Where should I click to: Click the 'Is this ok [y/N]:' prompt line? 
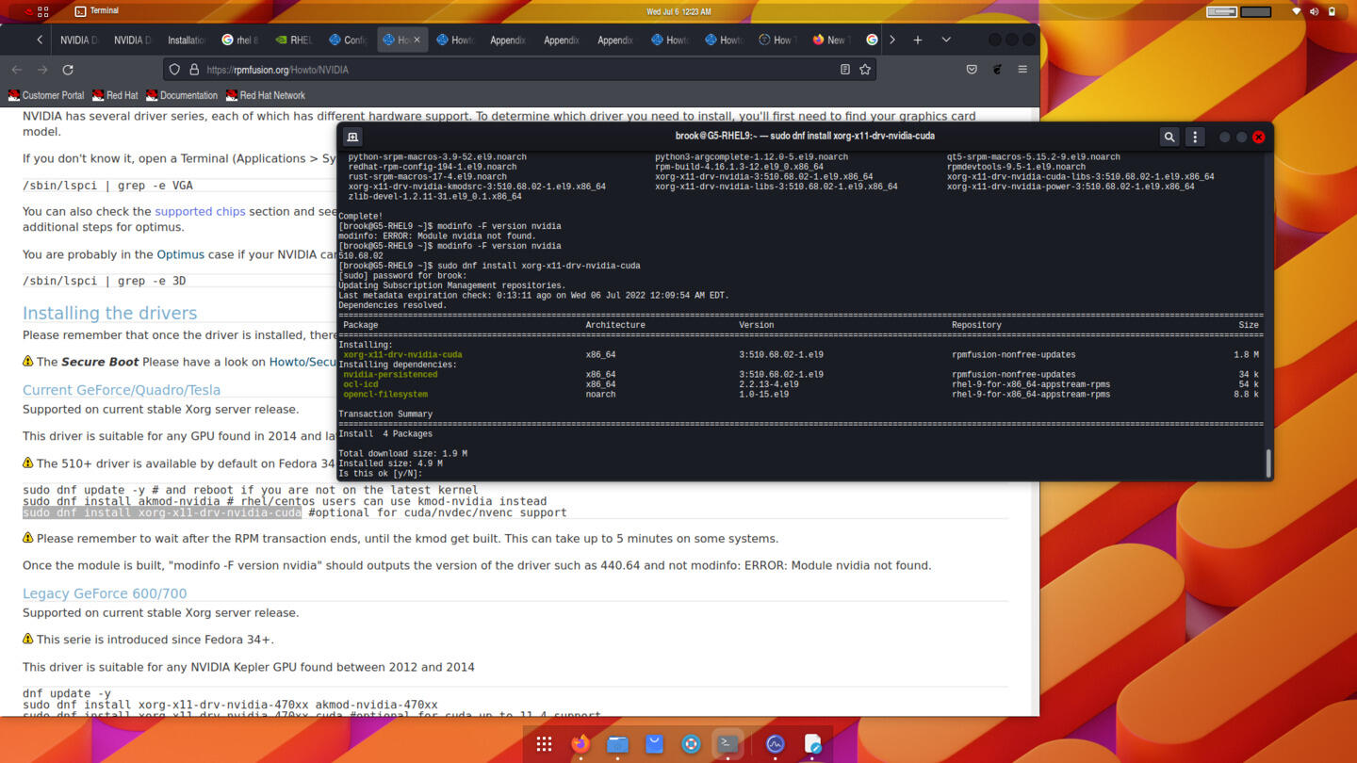pos(381,474)
